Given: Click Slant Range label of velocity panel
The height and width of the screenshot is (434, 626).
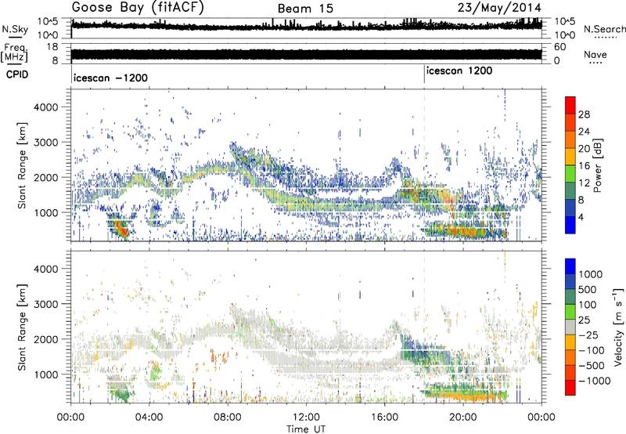Looking at the screenshot, I should [22, 327].
